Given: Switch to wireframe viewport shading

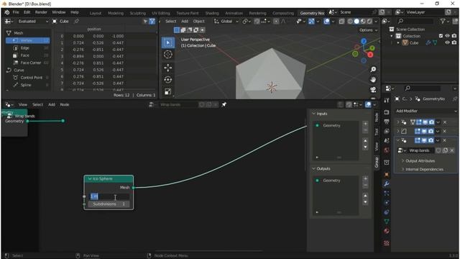Looking at the screenshot, I should (x=350, y=21).
